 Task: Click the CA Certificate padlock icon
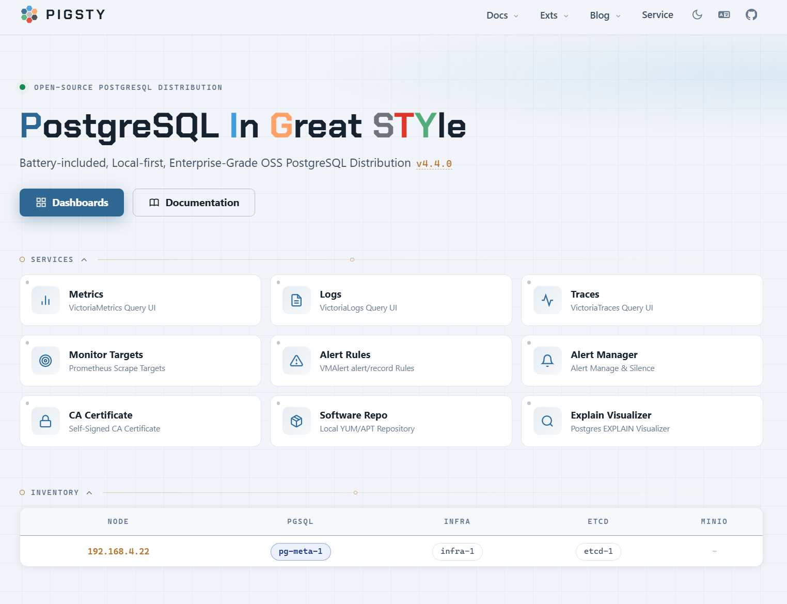[x=45, y=421]
